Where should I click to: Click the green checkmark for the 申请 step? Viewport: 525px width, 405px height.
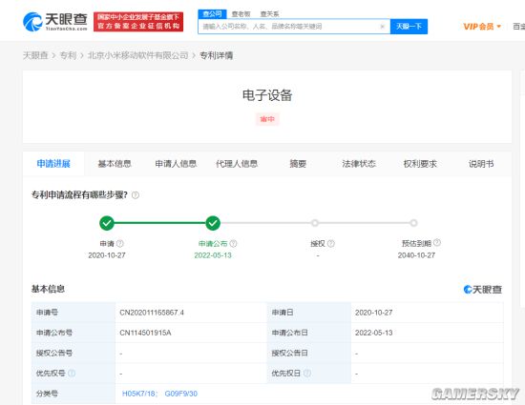point(107,223)
